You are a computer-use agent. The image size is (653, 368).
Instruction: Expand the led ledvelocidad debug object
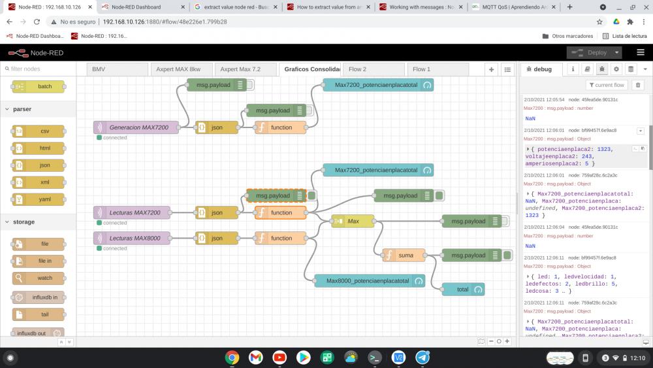click(528, 276)
